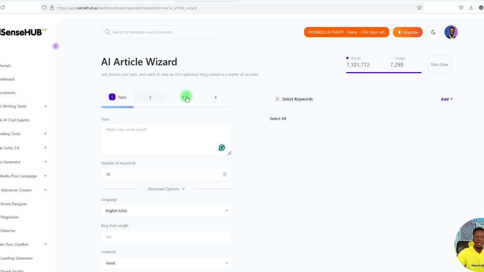Click the Start Over button
This screenshot has height=272, width=484.
click(439, 65)
